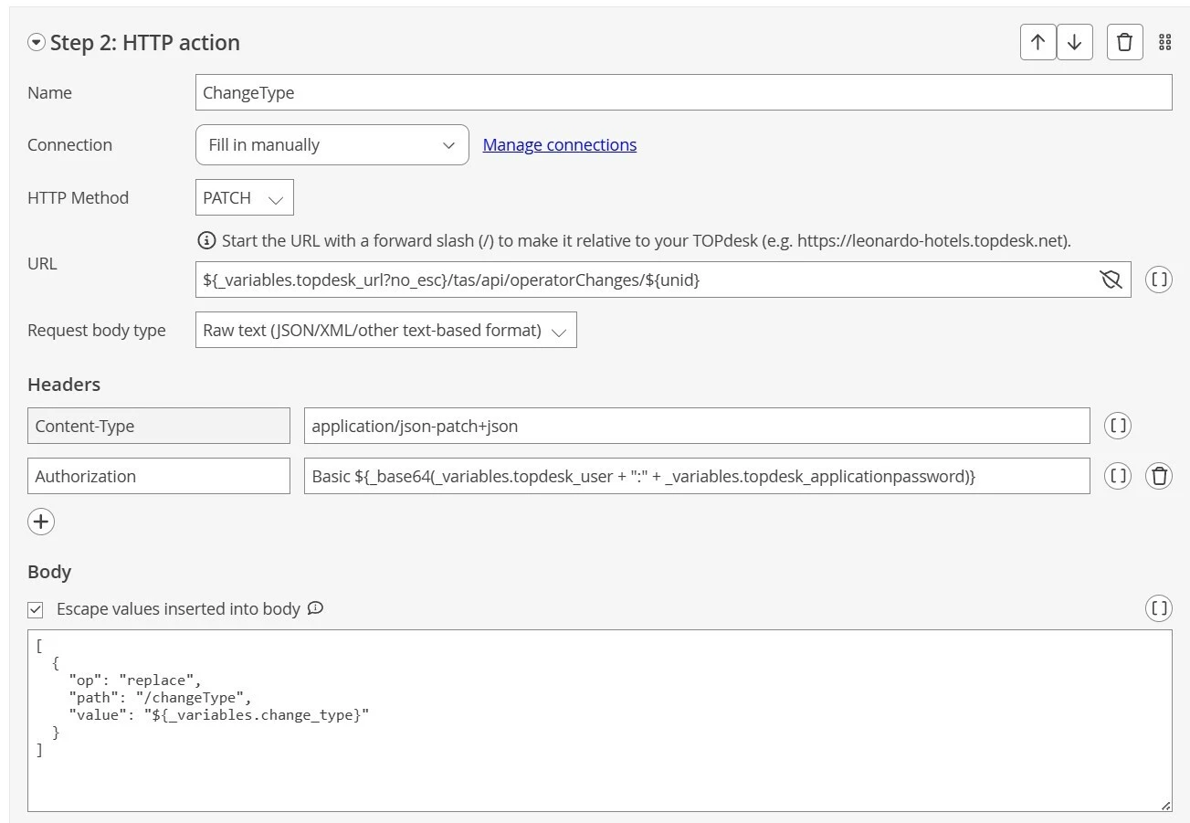Screen dimensions: 1190x823
Task: Click the Authorization header name field
Action: click(158, 476)
